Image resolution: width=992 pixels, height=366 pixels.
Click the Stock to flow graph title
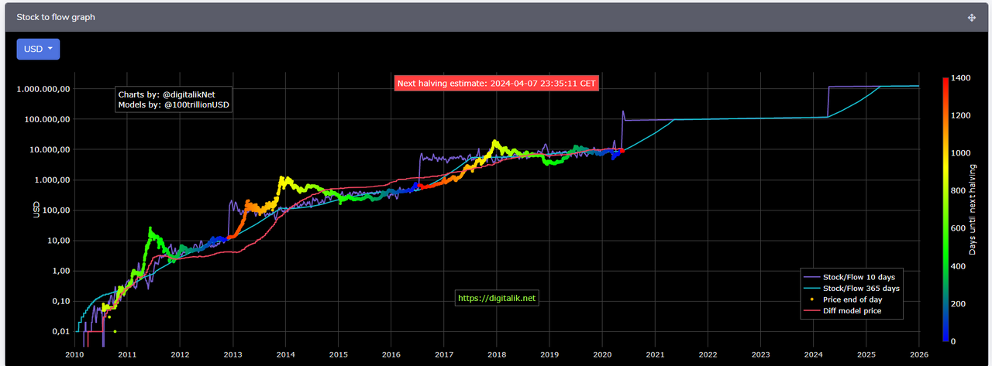point(56,17)
